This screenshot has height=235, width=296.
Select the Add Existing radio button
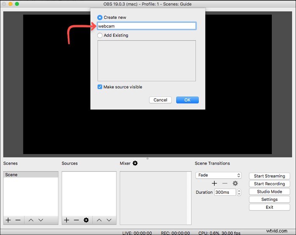pyautogui.click(x=100, y=35)
